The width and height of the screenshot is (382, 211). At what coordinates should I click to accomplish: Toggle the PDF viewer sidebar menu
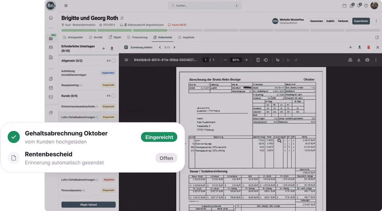(126, 60)
